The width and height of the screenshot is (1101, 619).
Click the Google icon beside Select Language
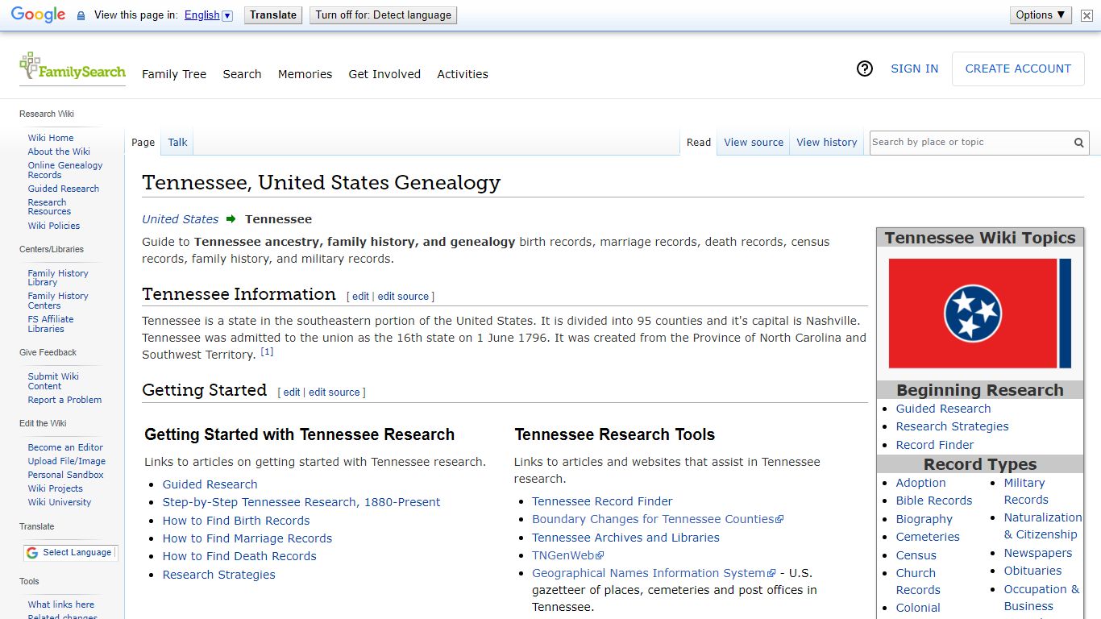coord(32,553)
